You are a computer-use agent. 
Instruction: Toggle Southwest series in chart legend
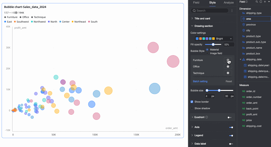tap(21, 22)
